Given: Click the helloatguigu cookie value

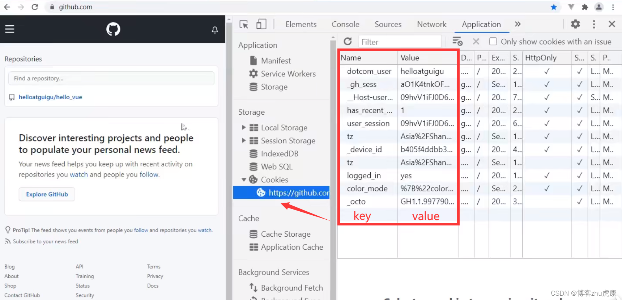Looking at the screenshot, I should coord(422,71).
